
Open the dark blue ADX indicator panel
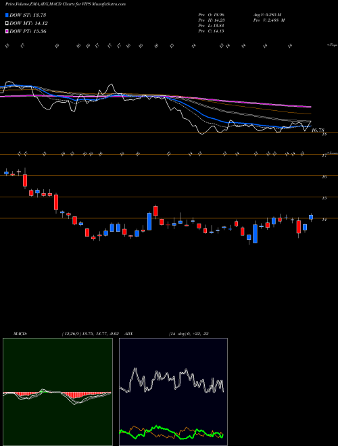(173, 392)
